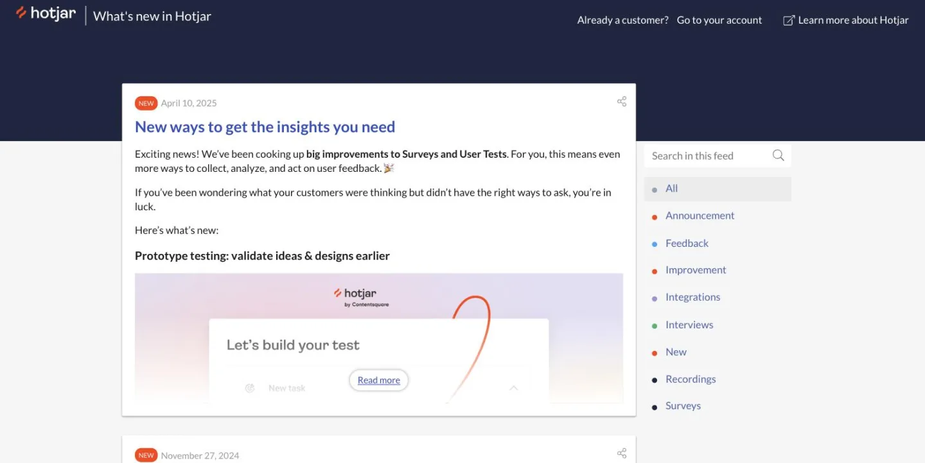Click the NEW badge on November 27 post
The height and width of the screenshot is (463, 925).
tap(146, 455)
